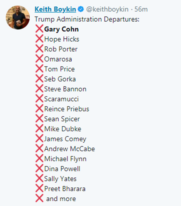The width and height of the screenshot is (181, 206).
Task: Click the 'Trump Administration Departures:' heading text
Action: pyautogui.click(x=87, y=19)
